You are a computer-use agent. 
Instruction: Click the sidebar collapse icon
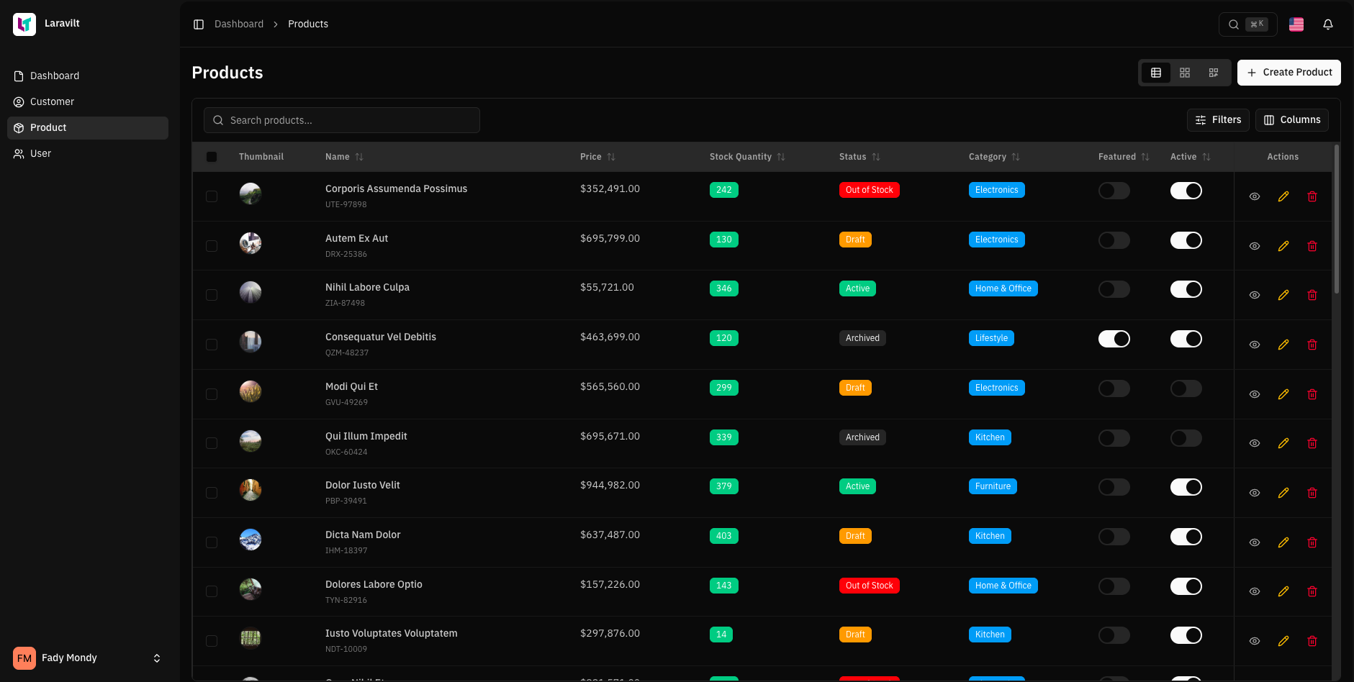(199, 24)
